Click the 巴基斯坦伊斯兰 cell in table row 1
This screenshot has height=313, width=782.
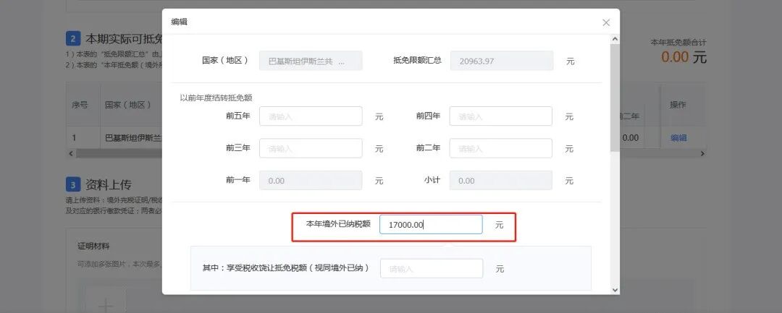pos(134,138)
